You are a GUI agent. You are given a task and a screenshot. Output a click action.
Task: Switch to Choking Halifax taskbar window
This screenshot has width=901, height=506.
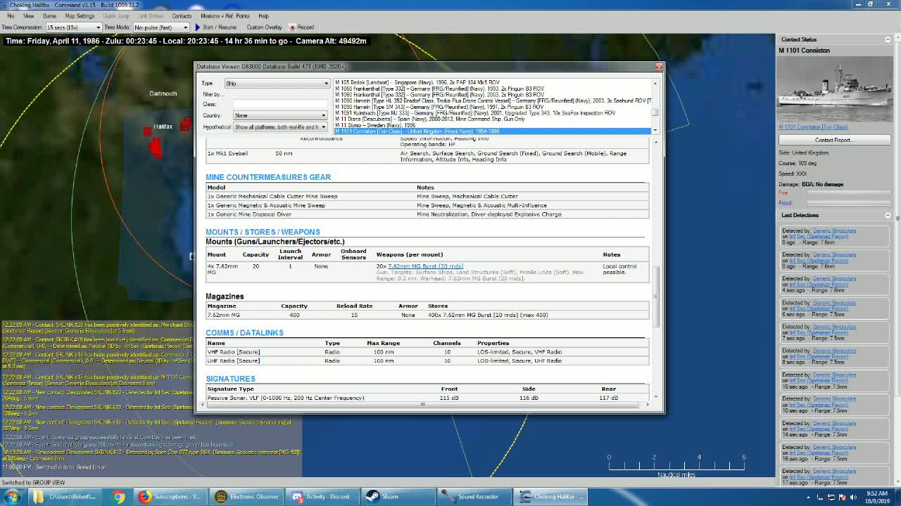(x=549, y=497)
